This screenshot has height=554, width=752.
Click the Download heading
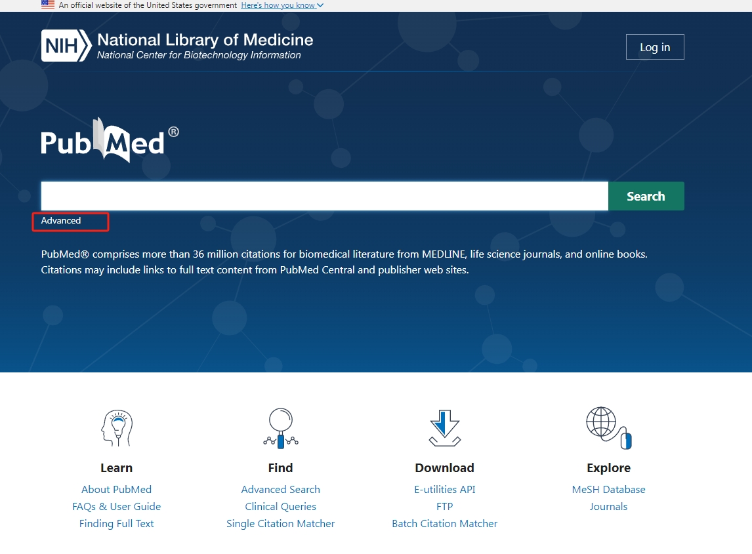point(445,467)
